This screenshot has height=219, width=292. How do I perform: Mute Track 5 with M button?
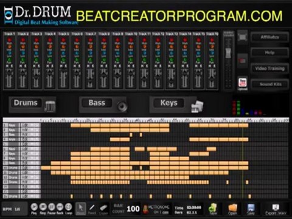tap(61, 66)
